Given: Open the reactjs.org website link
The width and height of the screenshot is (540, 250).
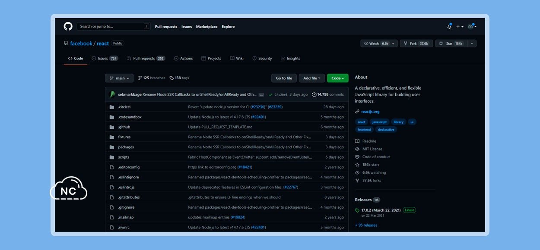Looking at the screenshot, I should click(370, 112).
